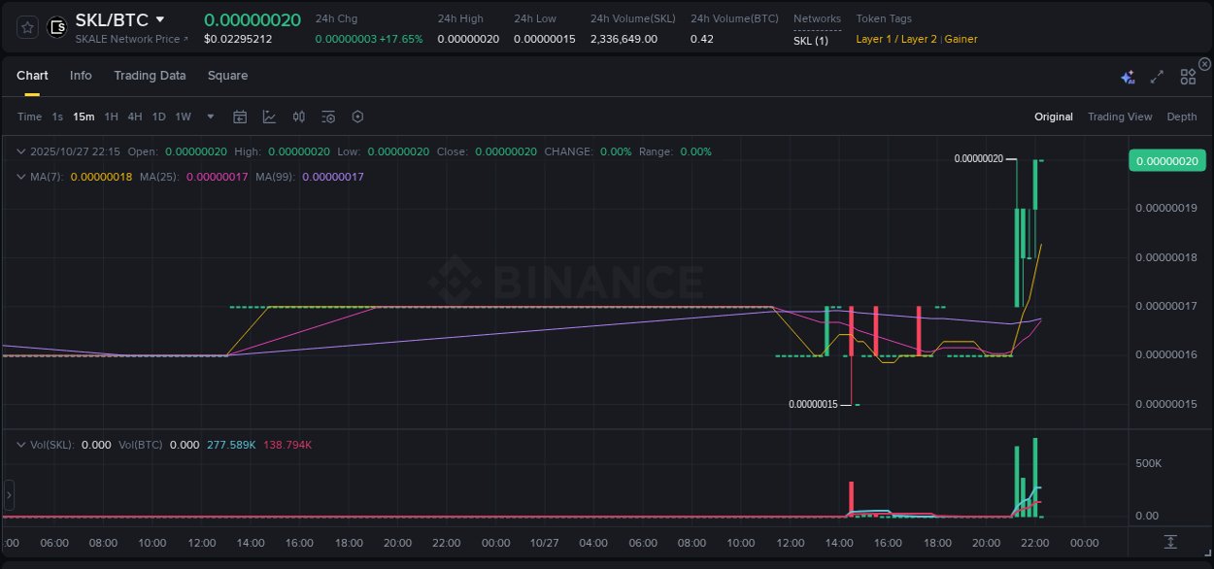Select the 1D time interval
The width and height of the screenshot is (1214, 569).
158,117
